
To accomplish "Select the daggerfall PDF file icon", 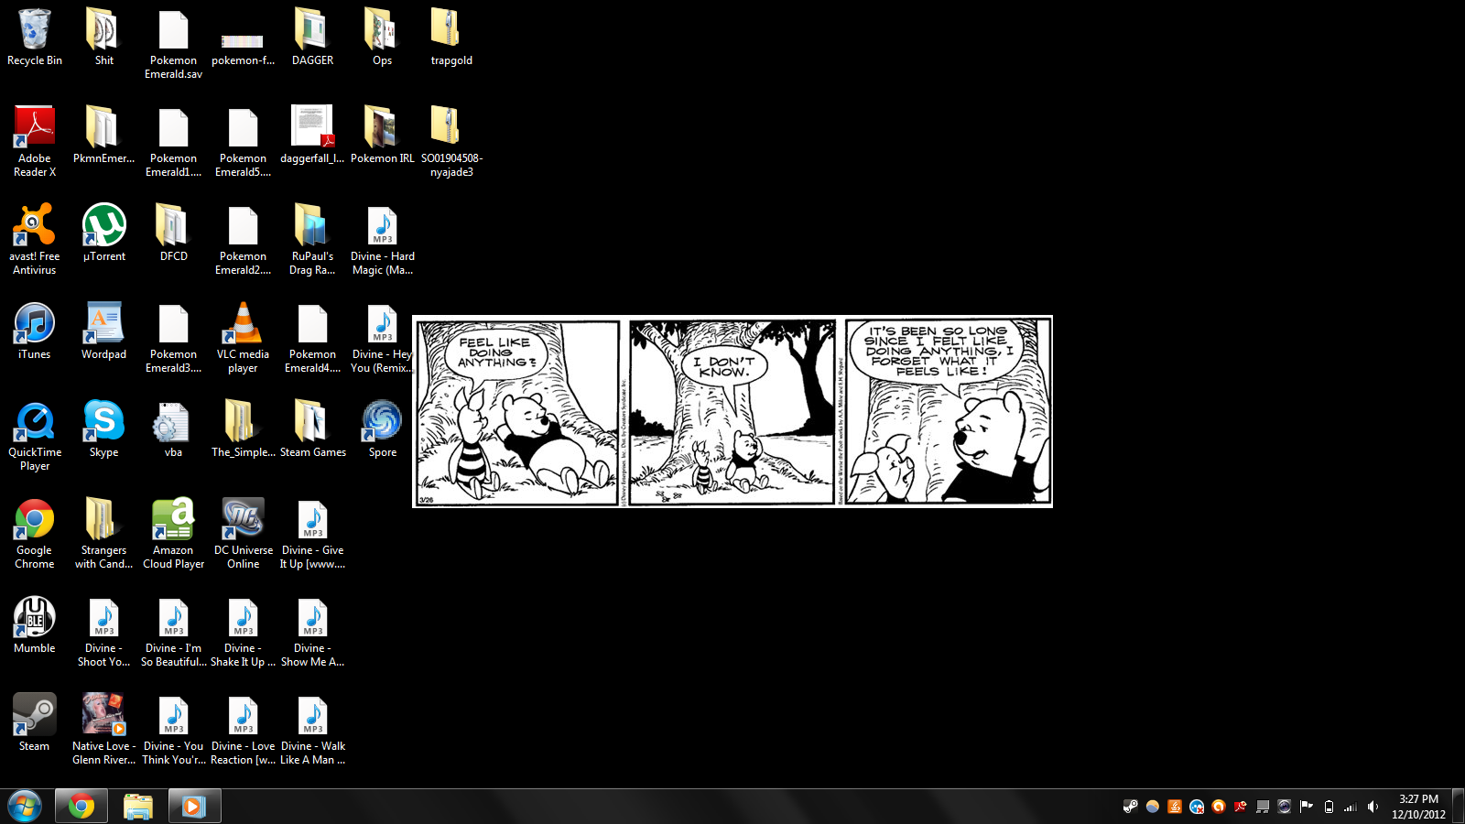I will 313,136.
